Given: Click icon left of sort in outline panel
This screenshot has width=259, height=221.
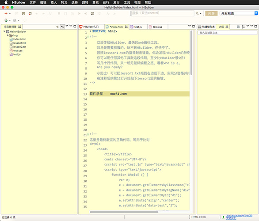Looking at the screenshot, I should point(238,27).
